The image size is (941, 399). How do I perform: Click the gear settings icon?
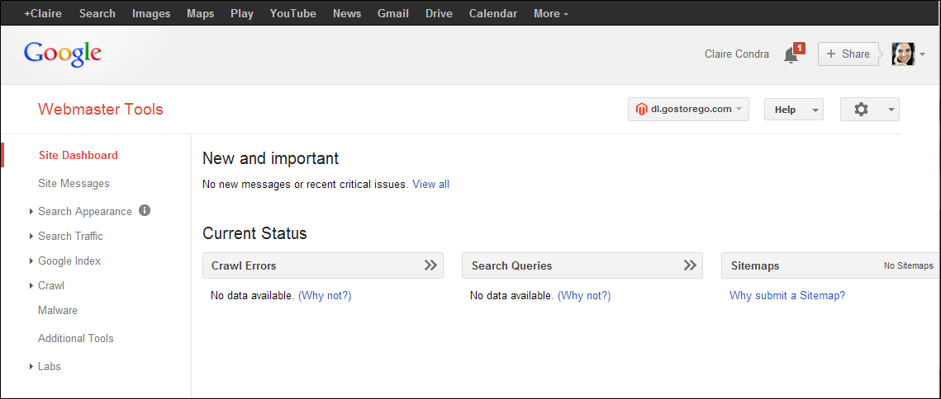tap(861, 109)
